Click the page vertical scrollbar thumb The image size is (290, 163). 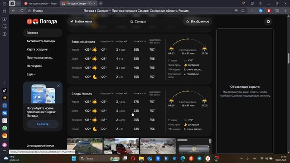point(288,58)
